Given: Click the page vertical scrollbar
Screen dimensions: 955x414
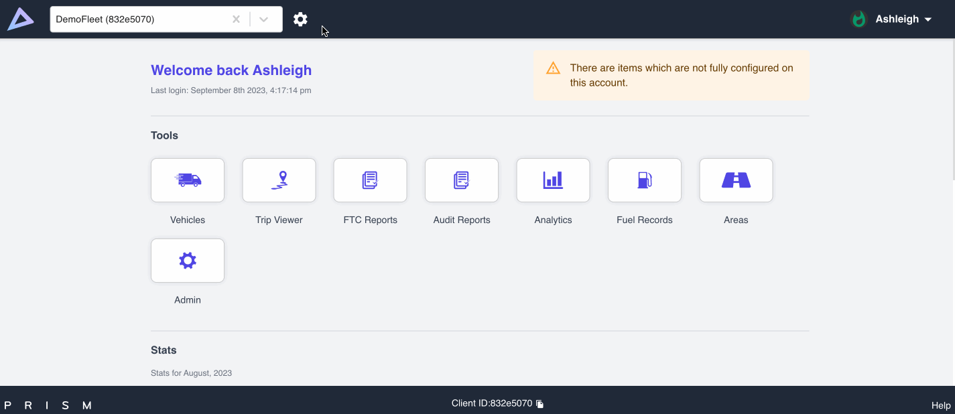Looking at the screenshot, I should click(x=952, y=107).
